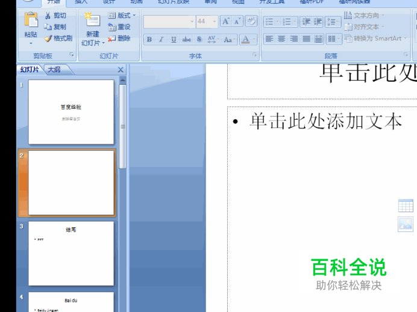Image resolution: width=417 pixels, height=312 pixels.
Task: Toggle Center paragraph alignment
Action: pyautogui.click(x=281, y=39)
